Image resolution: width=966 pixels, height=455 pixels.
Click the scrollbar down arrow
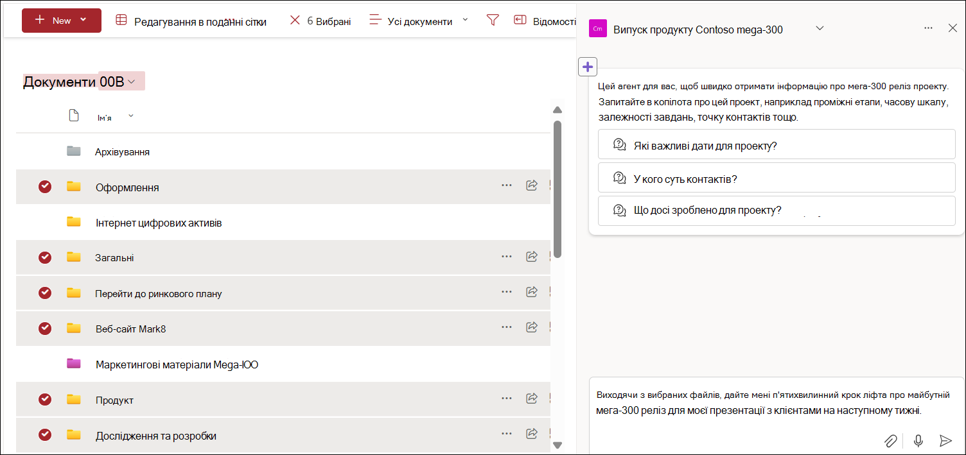point(558,445)
